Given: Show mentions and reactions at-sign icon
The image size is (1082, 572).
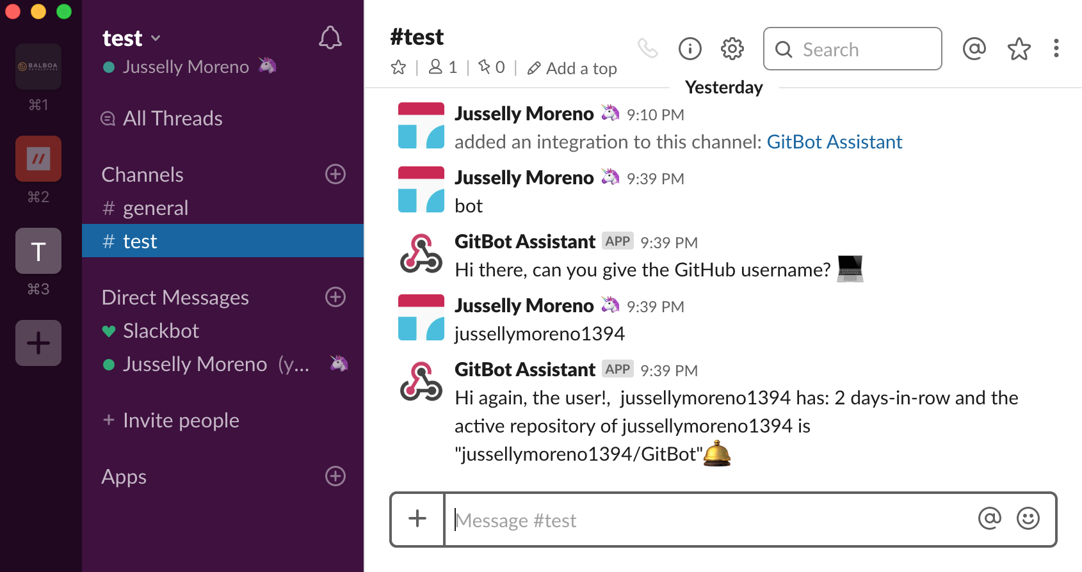Looking at the screenshot, I should coord(974,49).
